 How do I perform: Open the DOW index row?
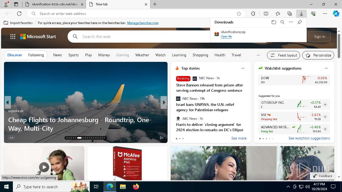click(x=294, y=80)
